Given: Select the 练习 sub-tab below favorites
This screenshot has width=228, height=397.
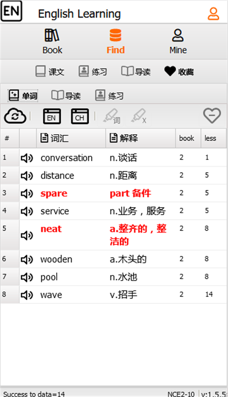Looking at the screenshot, I should pyautogui.click(x=109, y=96).
